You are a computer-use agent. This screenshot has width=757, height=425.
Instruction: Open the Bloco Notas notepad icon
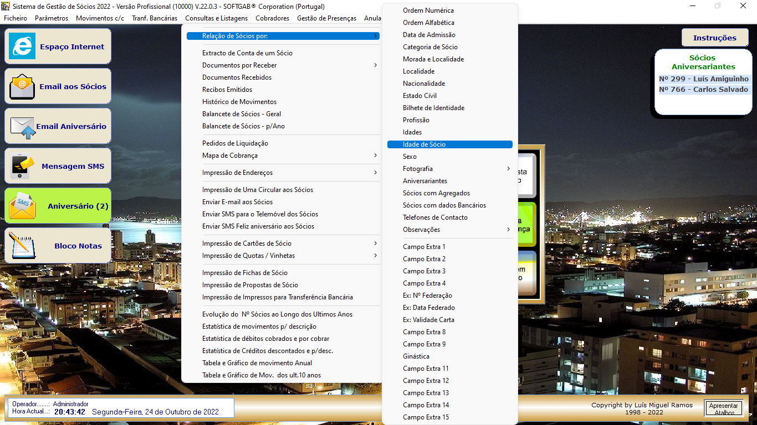[22, 246]
